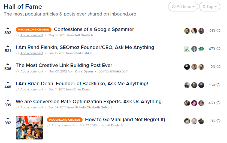
Task: Upvote the Confessions of a Google Spammer post
Action: coord(8,28)
